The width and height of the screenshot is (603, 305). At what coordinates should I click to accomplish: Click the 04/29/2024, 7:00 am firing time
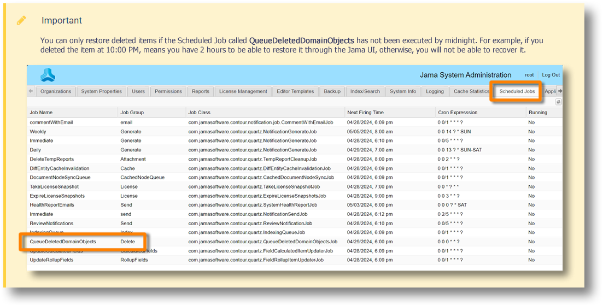point(370,150)
